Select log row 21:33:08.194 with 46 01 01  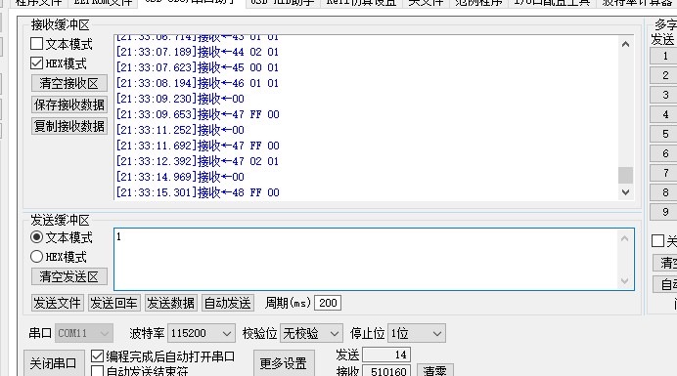[198, 83]
